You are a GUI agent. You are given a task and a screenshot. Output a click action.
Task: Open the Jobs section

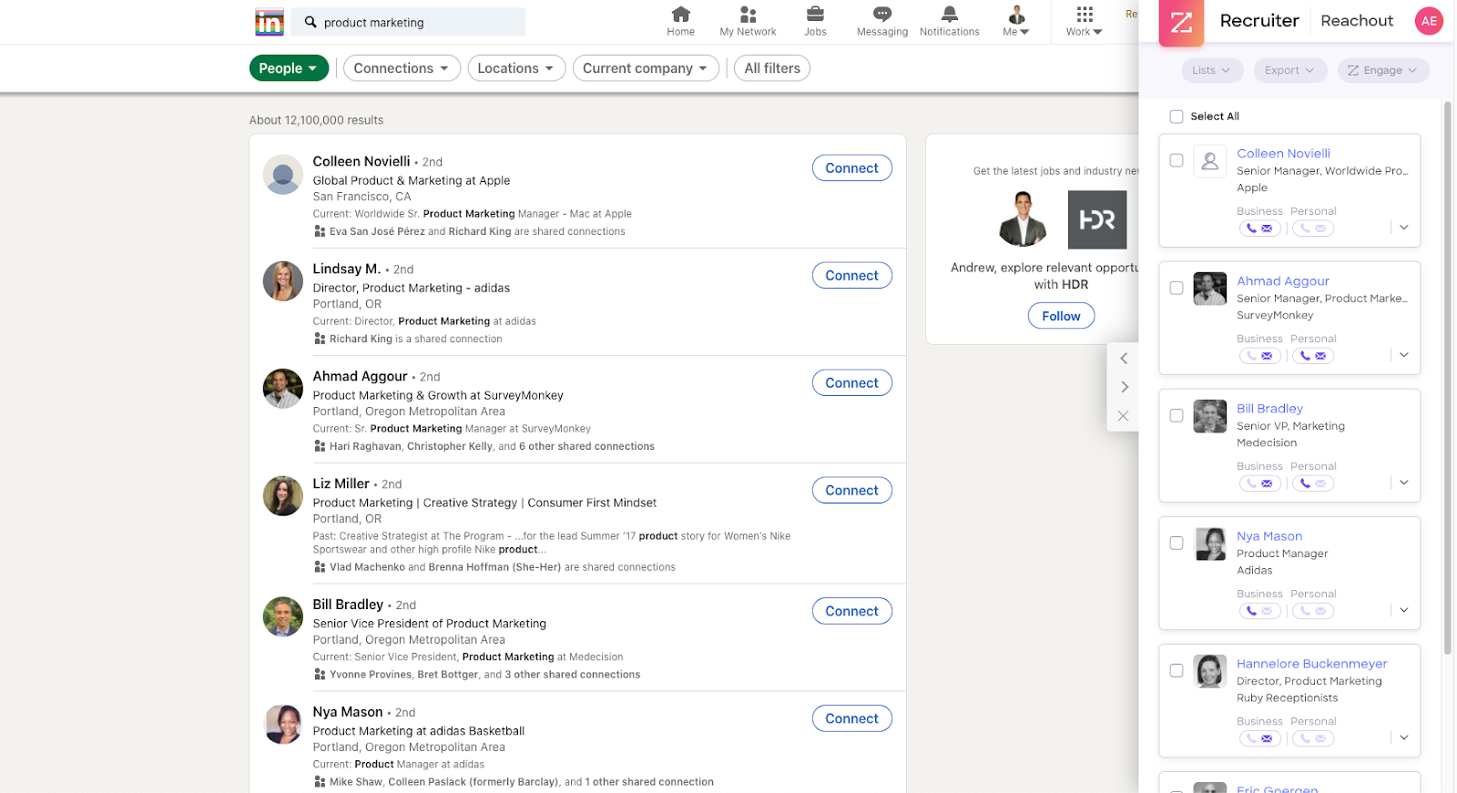point(815,22)
